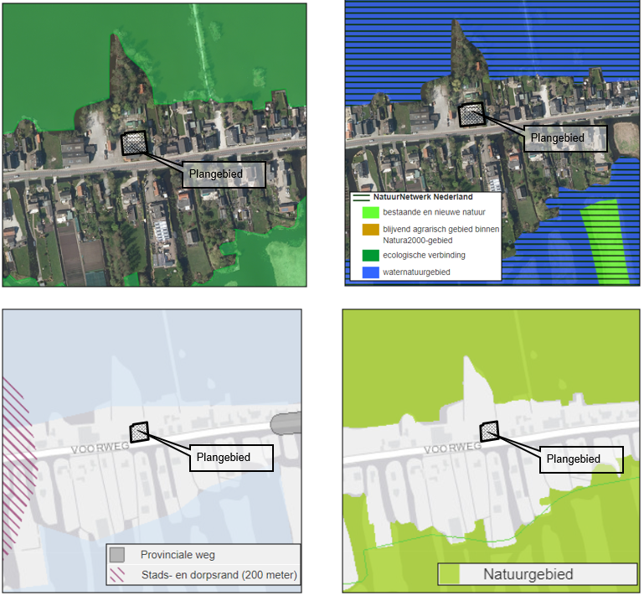
Task: Click 'blijvend agrarisch gebied binnen Natura2000-gebied' text
Action: pos(441,235)
